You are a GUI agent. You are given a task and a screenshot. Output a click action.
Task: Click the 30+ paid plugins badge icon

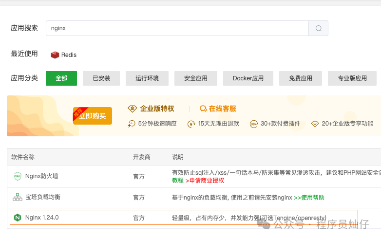tap(254, 124)
